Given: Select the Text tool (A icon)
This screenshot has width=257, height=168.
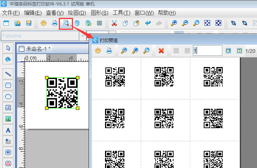Looking at the screenshot, I should 8,130.
